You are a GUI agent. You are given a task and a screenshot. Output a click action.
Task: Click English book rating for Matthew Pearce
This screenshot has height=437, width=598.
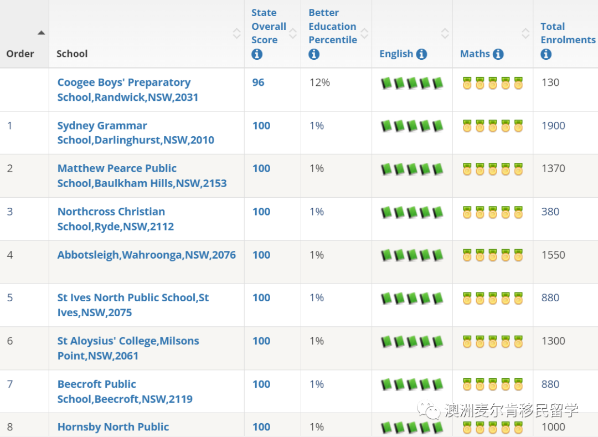point(412,169)
